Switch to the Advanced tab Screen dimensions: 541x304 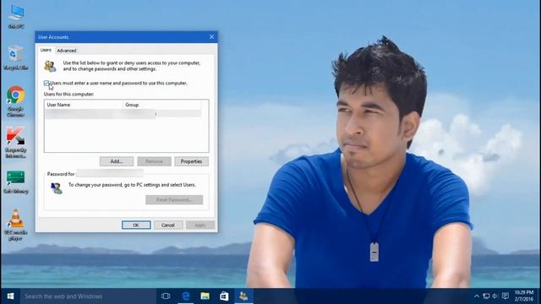[67, 51]
